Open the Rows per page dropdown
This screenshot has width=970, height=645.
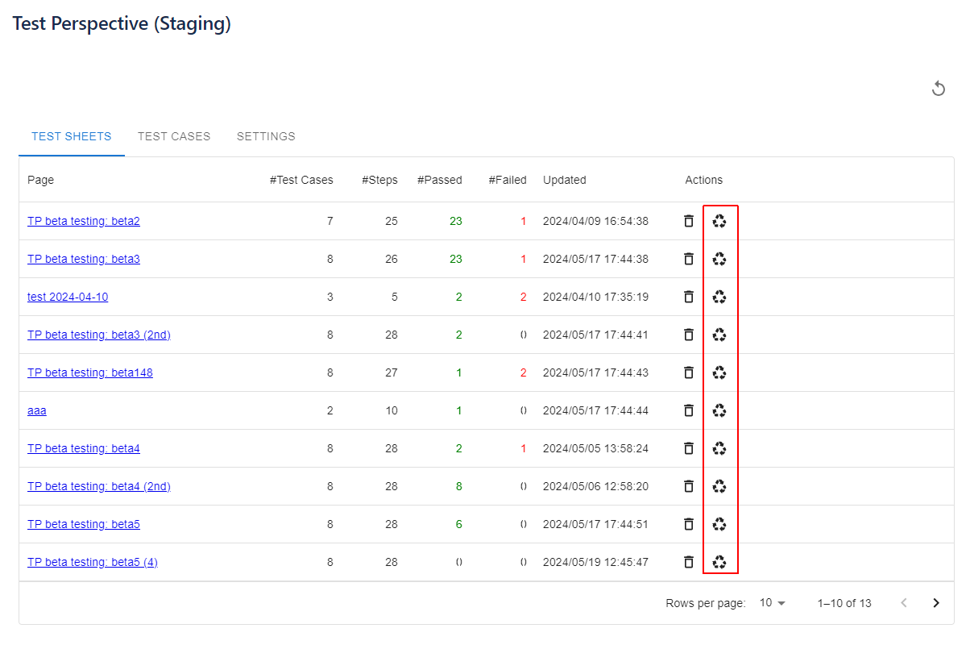pos(772,603)
